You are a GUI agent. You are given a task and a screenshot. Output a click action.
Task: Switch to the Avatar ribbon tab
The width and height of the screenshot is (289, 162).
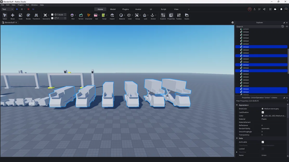pos(138,9)
